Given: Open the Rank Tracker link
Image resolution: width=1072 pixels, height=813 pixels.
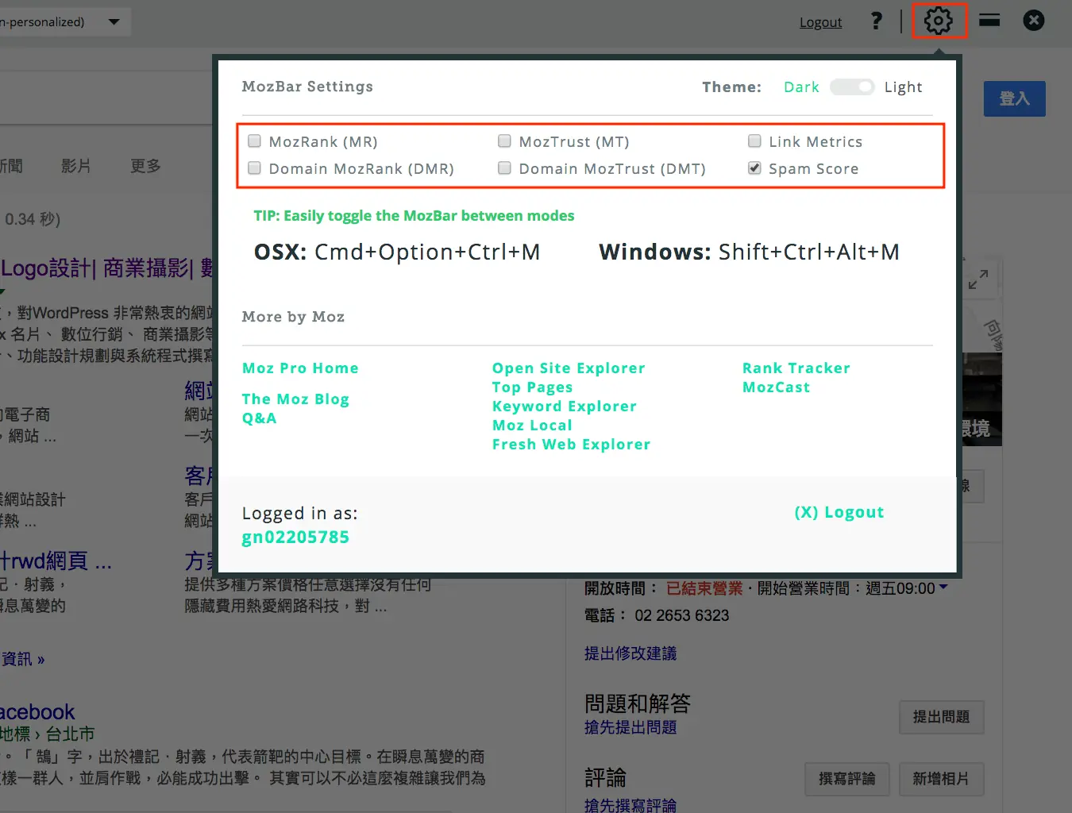Looking at the screenshot, I should 796,368.
